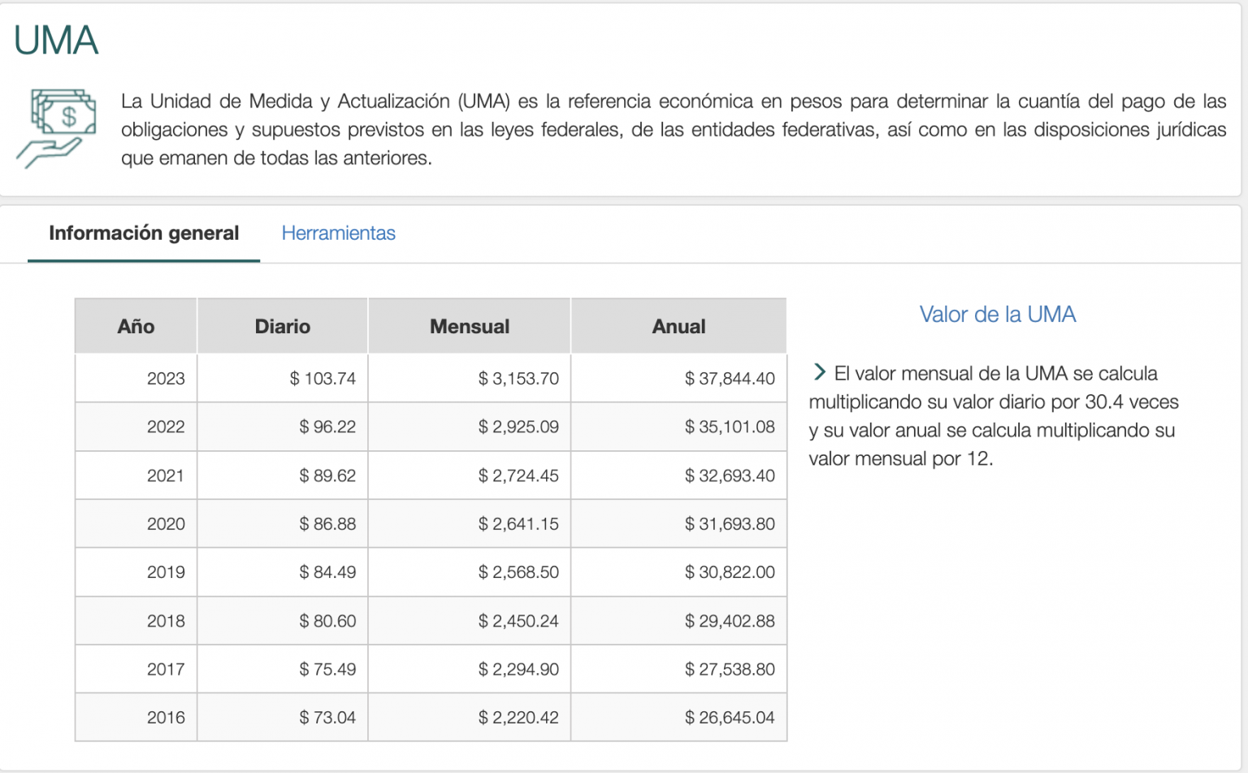The image size is (1248, 773).
Task: Click the monthly value $2,450.24 for 2018
Action: point(518,620)
